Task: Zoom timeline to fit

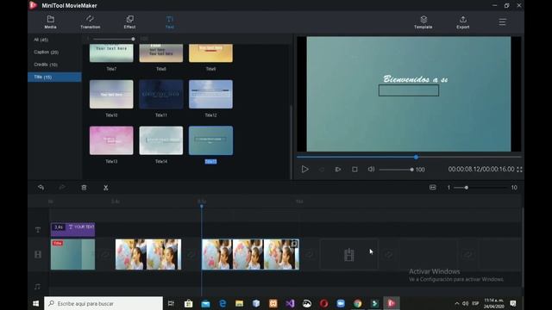Action: click(433, 188)
